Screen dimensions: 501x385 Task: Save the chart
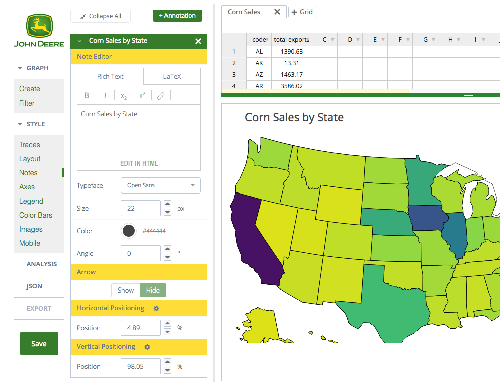pyautogui.click(x=39, y=343)
